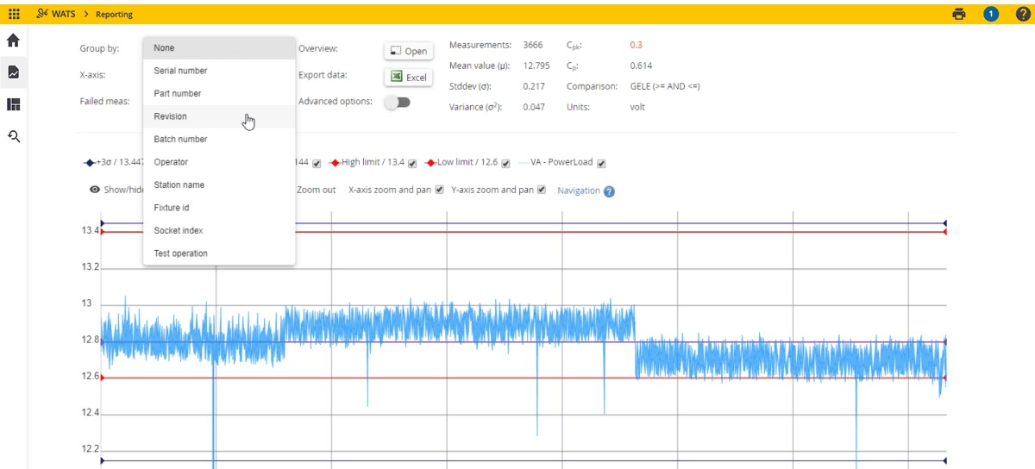Click the Overview Open button
The width and height of the screenshot is (1035, 469).
click(408, 51)
